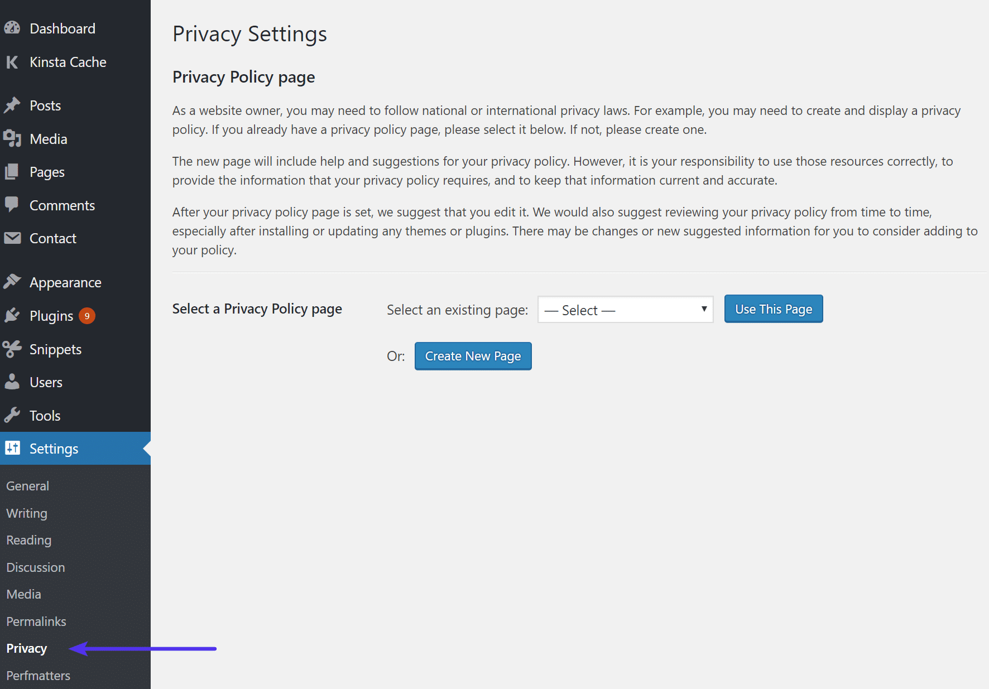Switch to the General settings item

pyautogui.click(x=27, y=485)
